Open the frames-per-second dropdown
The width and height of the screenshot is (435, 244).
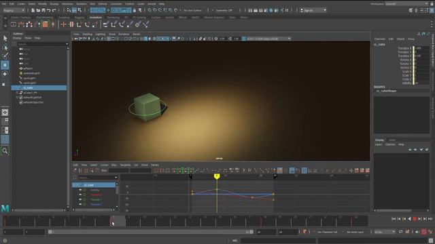[385, 232]
